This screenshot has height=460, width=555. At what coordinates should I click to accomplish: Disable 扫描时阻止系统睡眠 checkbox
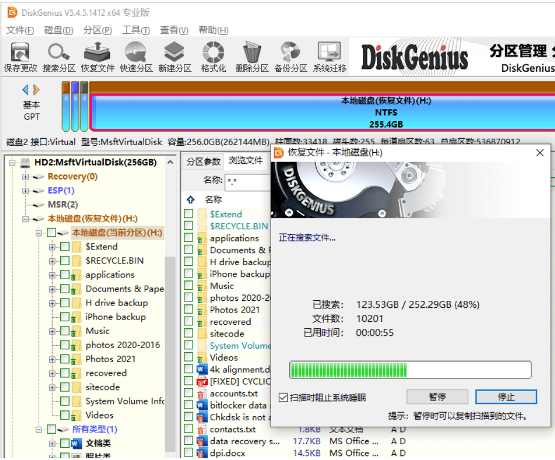coord(283,398)
